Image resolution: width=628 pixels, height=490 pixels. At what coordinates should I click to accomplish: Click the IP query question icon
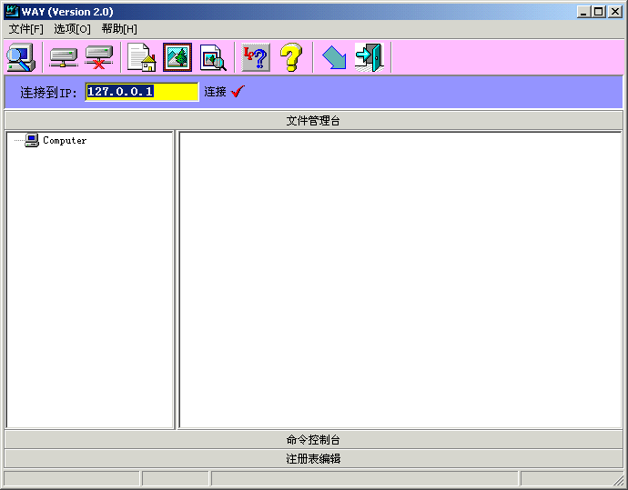(x=256, y=57)
